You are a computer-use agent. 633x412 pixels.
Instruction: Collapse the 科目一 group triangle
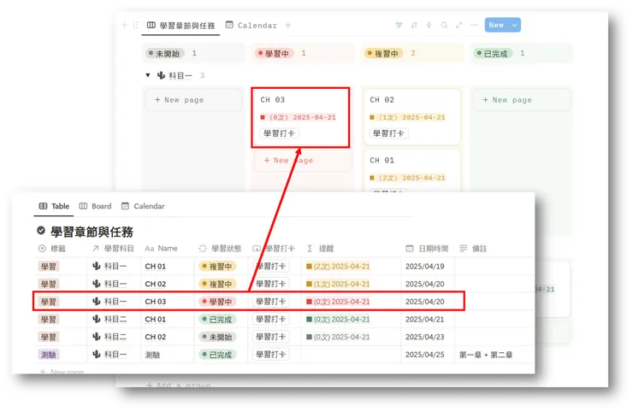pos(148,75)
